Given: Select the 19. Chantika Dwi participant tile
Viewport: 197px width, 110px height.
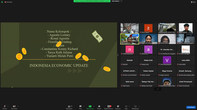Looking at the screenshot, I should pyautogui.click(x=167, y=50).
